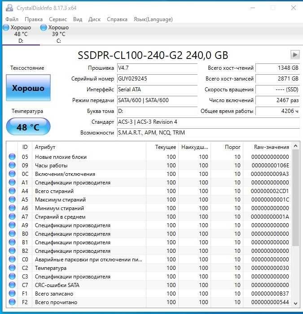Click the next disk arrow button
303x314 pixels.
(x=295, y=55)
